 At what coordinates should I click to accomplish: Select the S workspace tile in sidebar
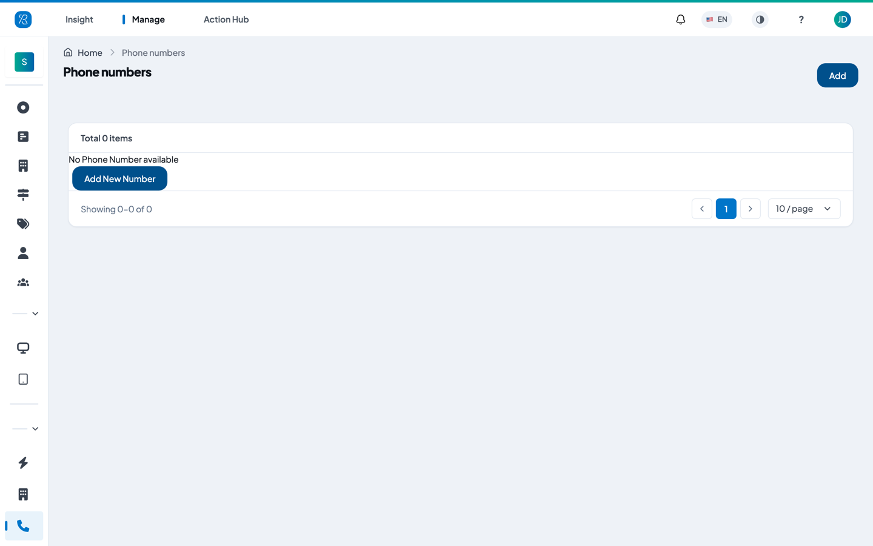click(24, 62)
